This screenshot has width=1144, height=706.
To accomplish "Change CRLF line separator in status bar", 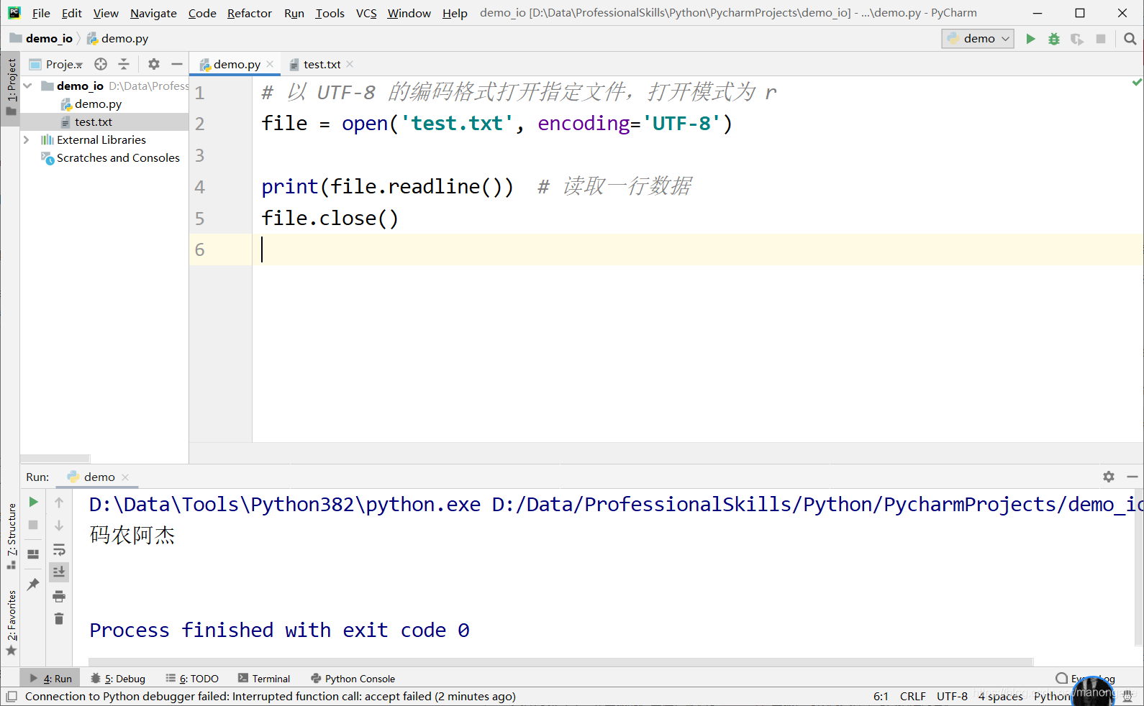I will click(912, 696).
